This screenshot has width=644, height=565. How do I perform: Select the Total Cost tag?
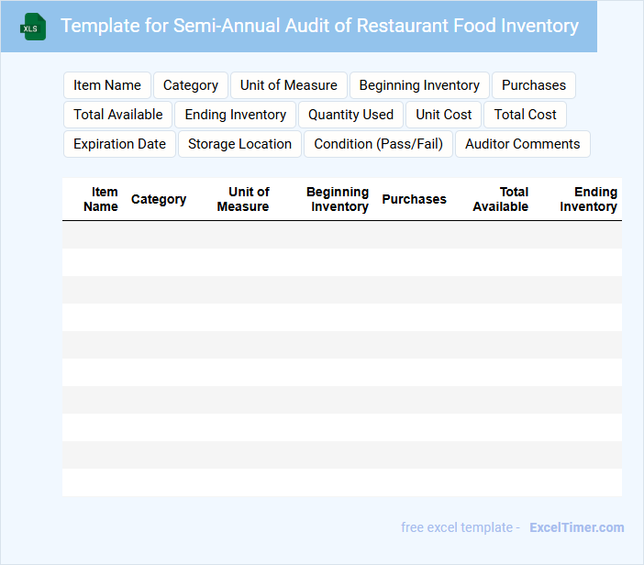[x=526, y=115]
